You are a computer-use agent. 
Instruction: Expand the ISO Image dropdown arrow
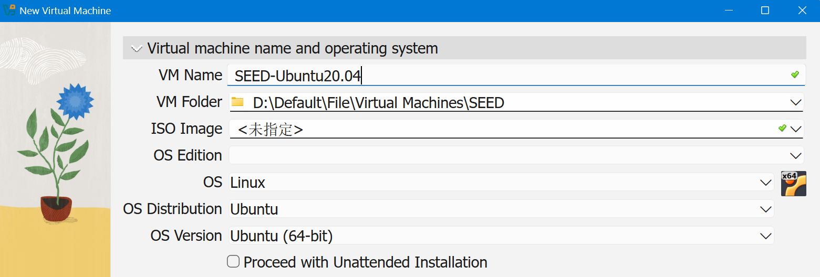pyautogui.click(x=796, y=129)
